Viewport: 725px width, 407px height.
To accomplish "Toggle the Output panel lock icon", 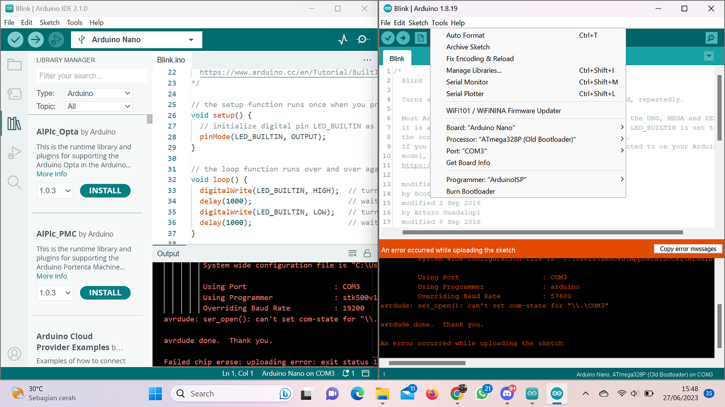I will coord(367,253).
